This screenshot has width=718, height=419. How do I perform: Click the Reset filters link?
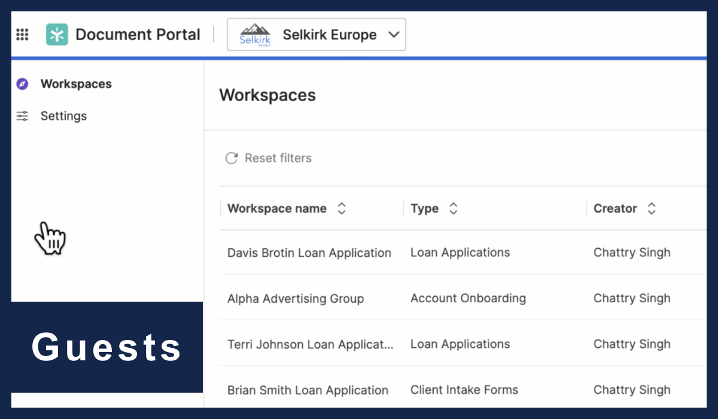coord(278,157)
